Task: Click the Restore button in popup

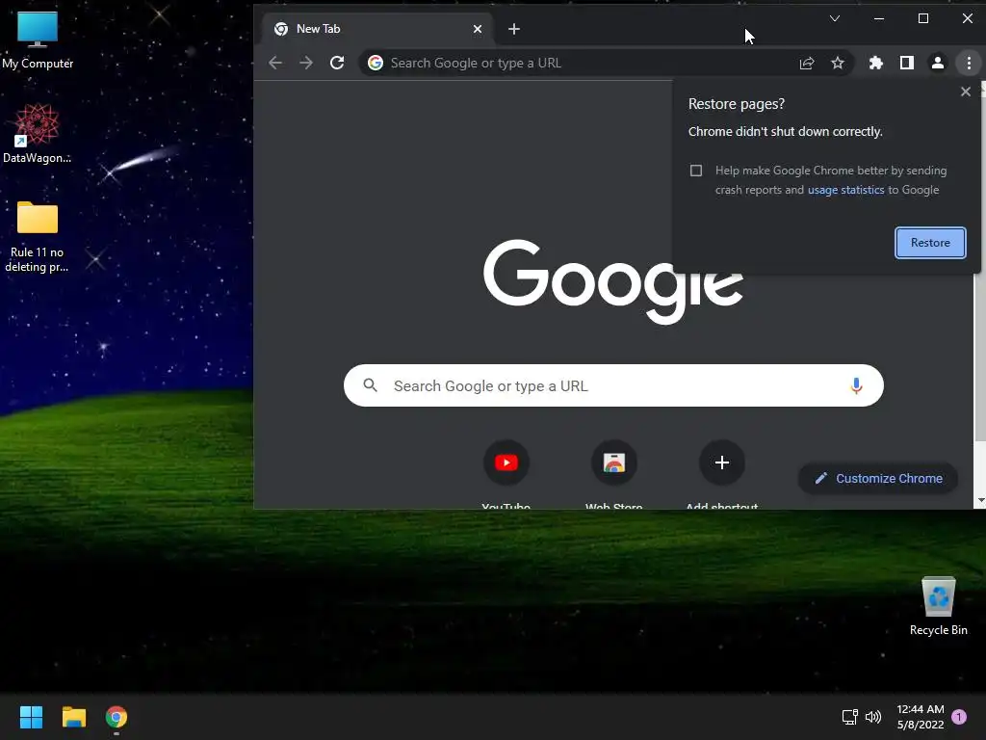Action: click(930, 243)
